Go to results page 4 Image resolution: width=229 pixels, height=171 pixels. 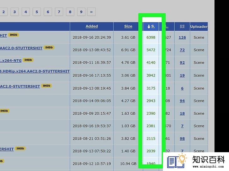click(26, 12)
